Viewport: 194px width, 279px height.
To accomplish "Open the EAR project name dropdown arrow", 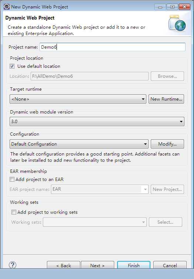I will [145, 189].
